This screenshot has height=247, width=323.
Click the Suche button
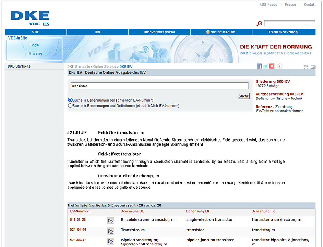[244, 96]
